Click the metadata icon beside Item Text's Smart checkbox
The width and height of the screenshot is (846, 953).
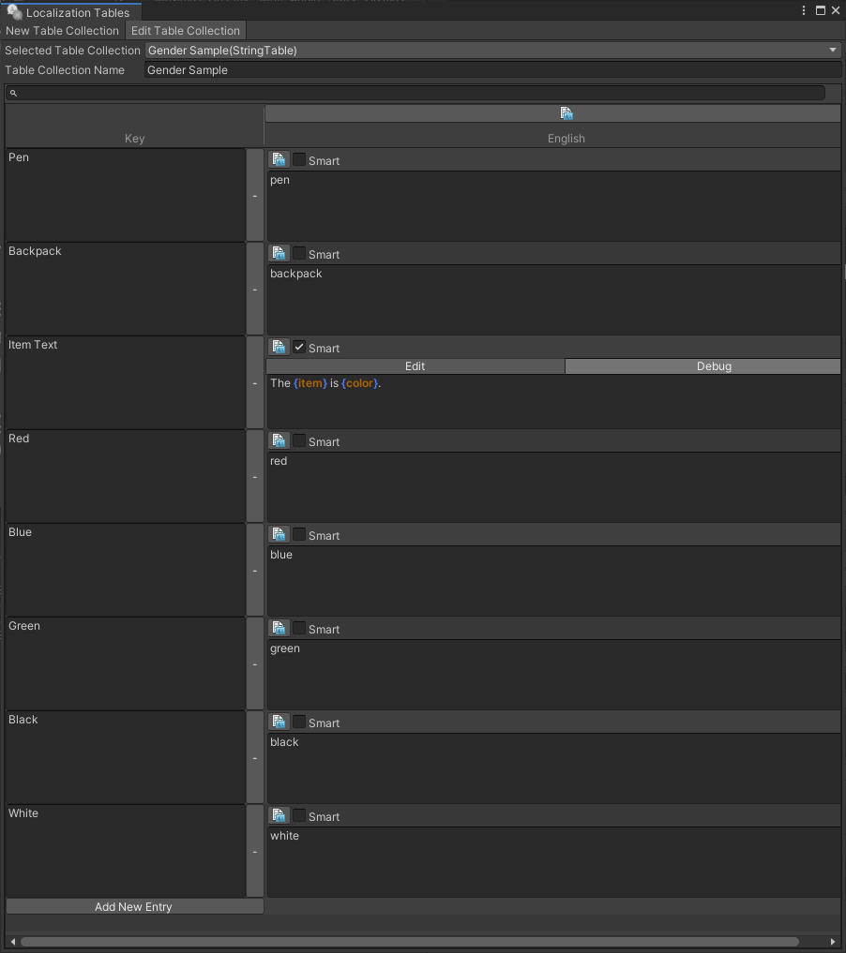coord(279,347)
